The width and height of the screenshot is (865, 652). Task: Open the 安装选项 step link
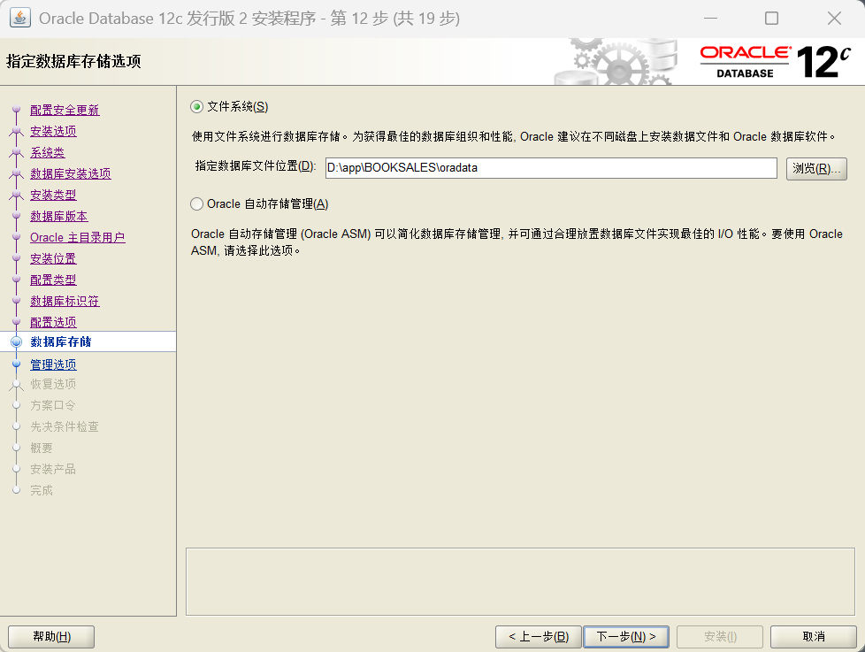[x=53, y=131]
